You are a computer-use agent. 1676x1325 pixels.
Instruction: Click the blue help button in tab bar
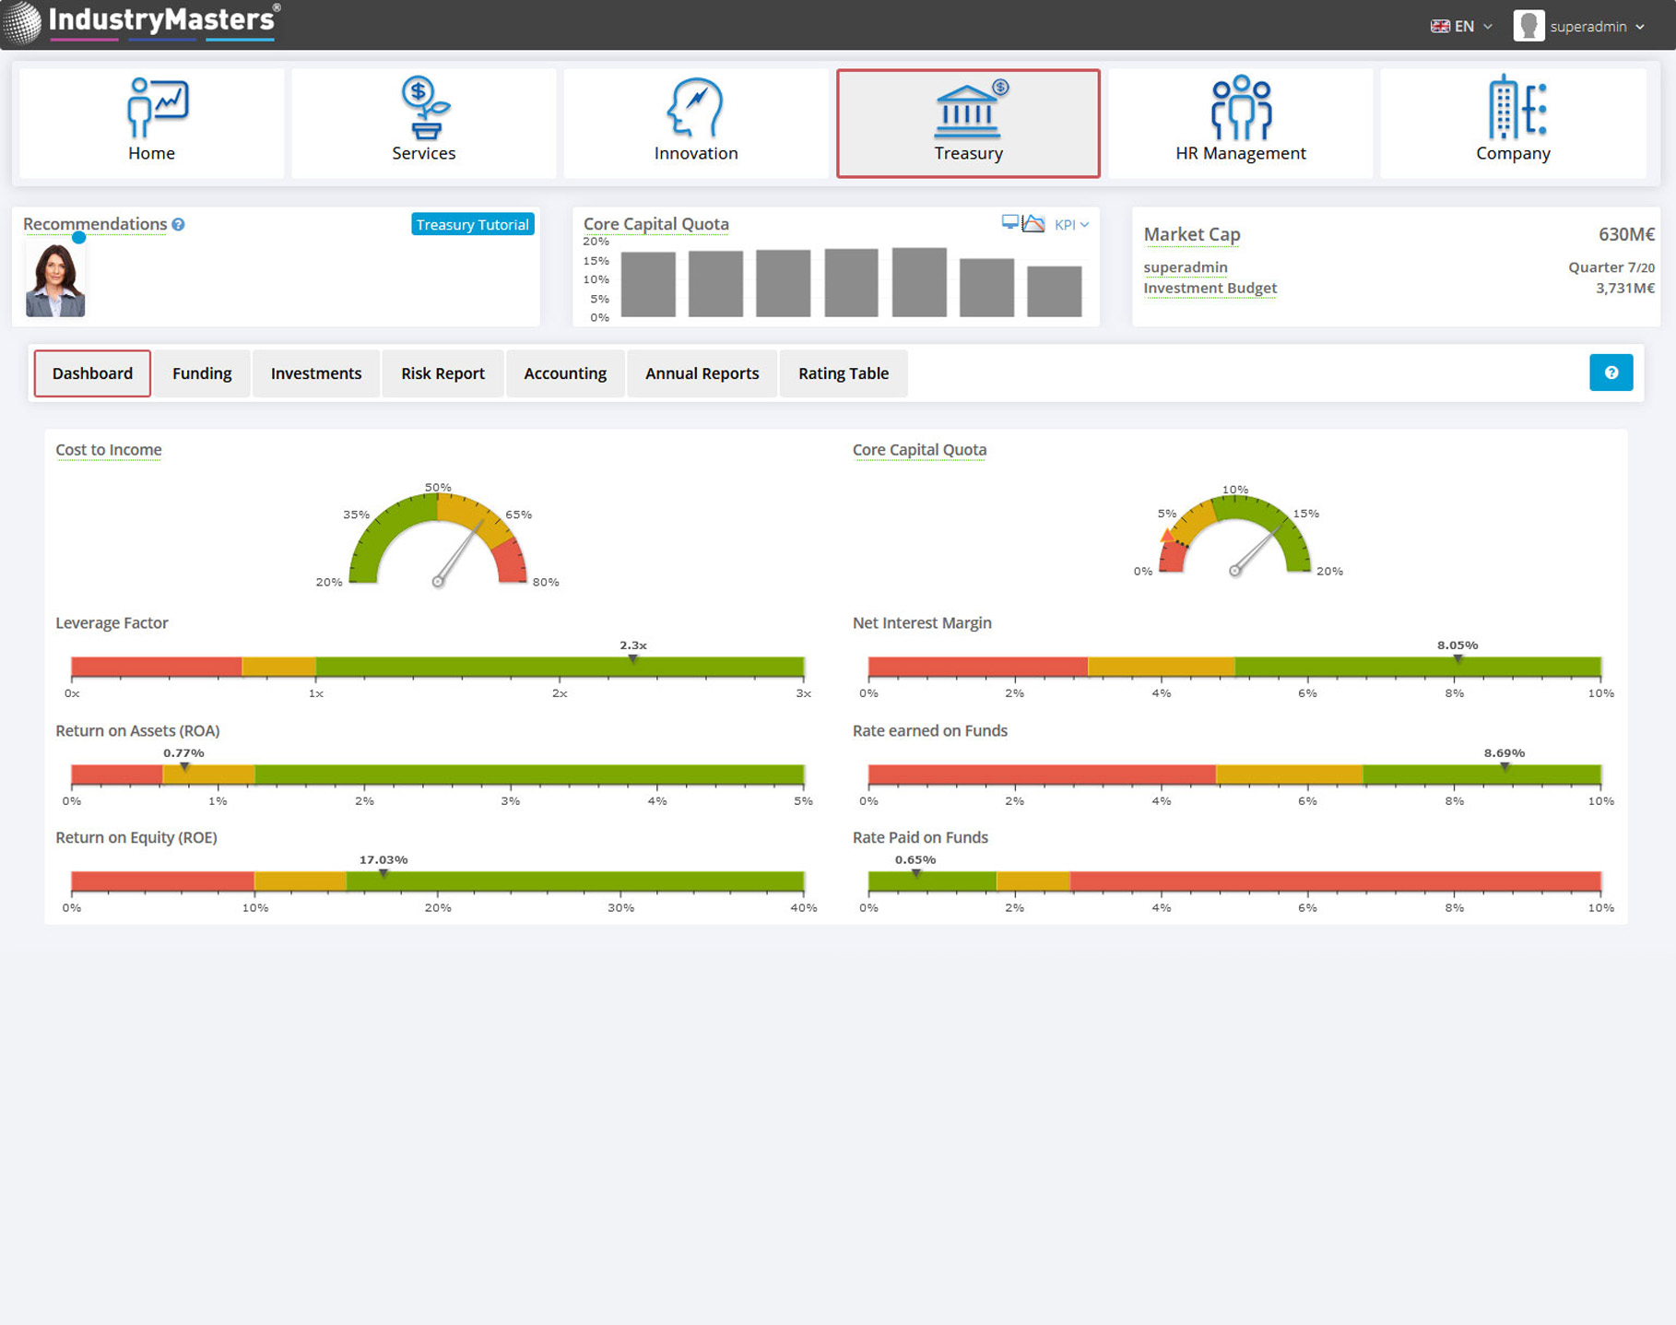(1610, 373)
